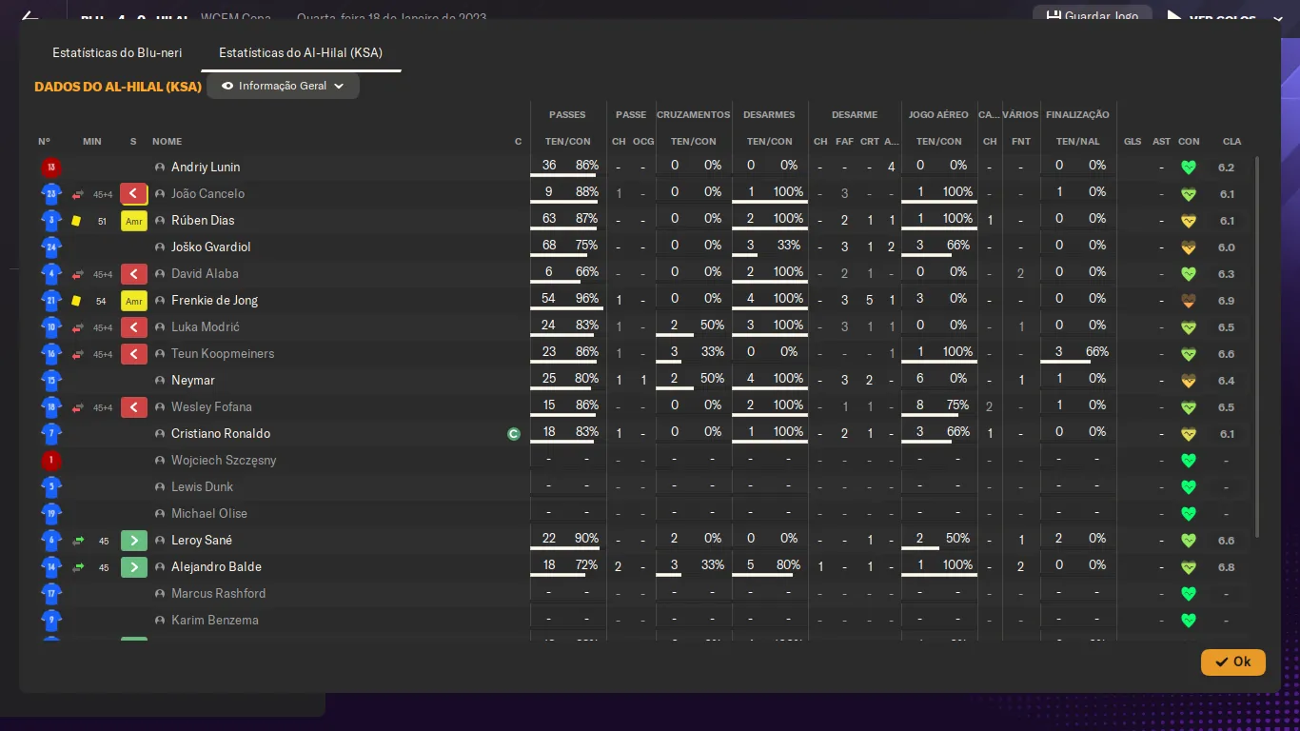
Task: Click the Ok button
Action: point(1232,662)
